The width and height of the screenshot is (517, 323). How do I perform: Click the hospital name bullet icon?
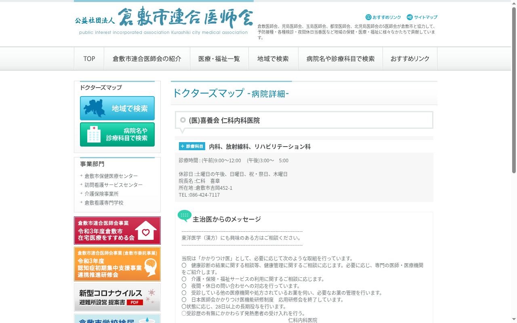(x=183, y=120)
